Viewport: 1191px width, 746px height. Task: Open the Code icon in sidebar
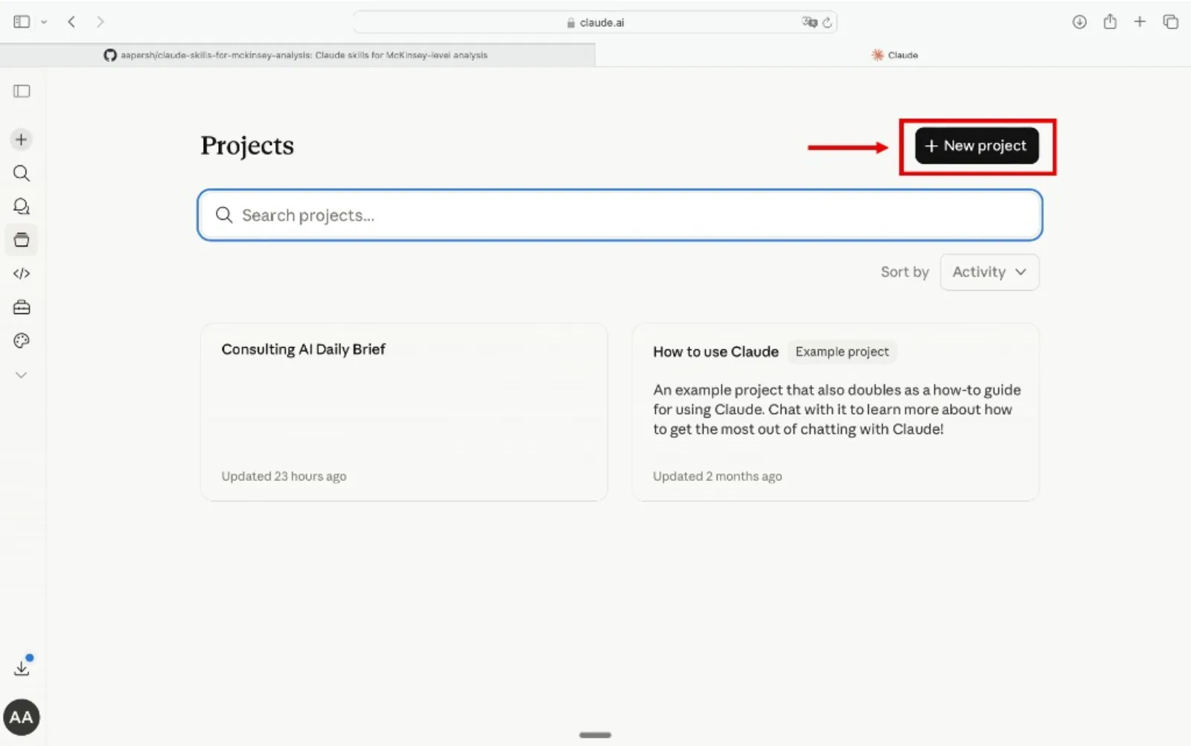click(x=22, y=273)
